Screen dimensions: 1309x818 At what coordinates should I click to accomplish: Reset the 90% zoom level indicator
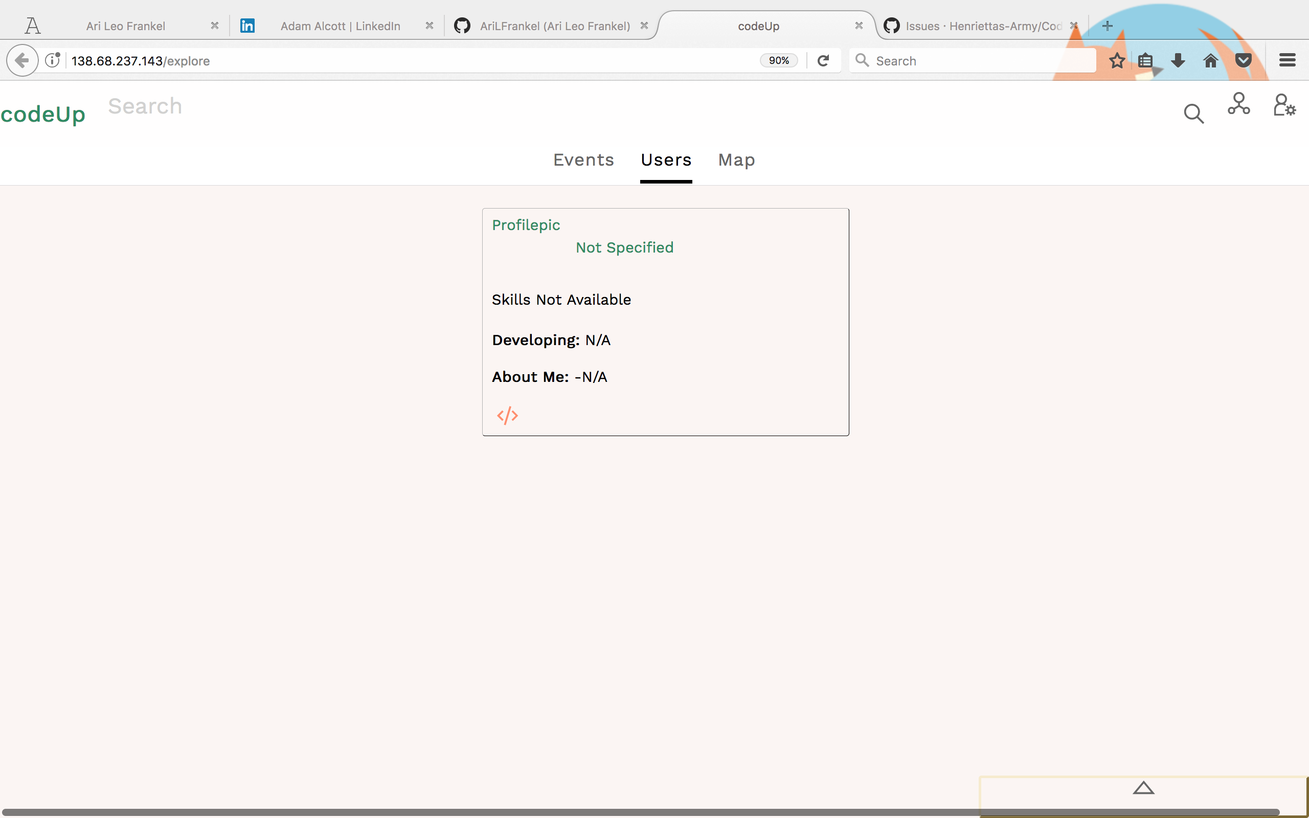(778, 61)
